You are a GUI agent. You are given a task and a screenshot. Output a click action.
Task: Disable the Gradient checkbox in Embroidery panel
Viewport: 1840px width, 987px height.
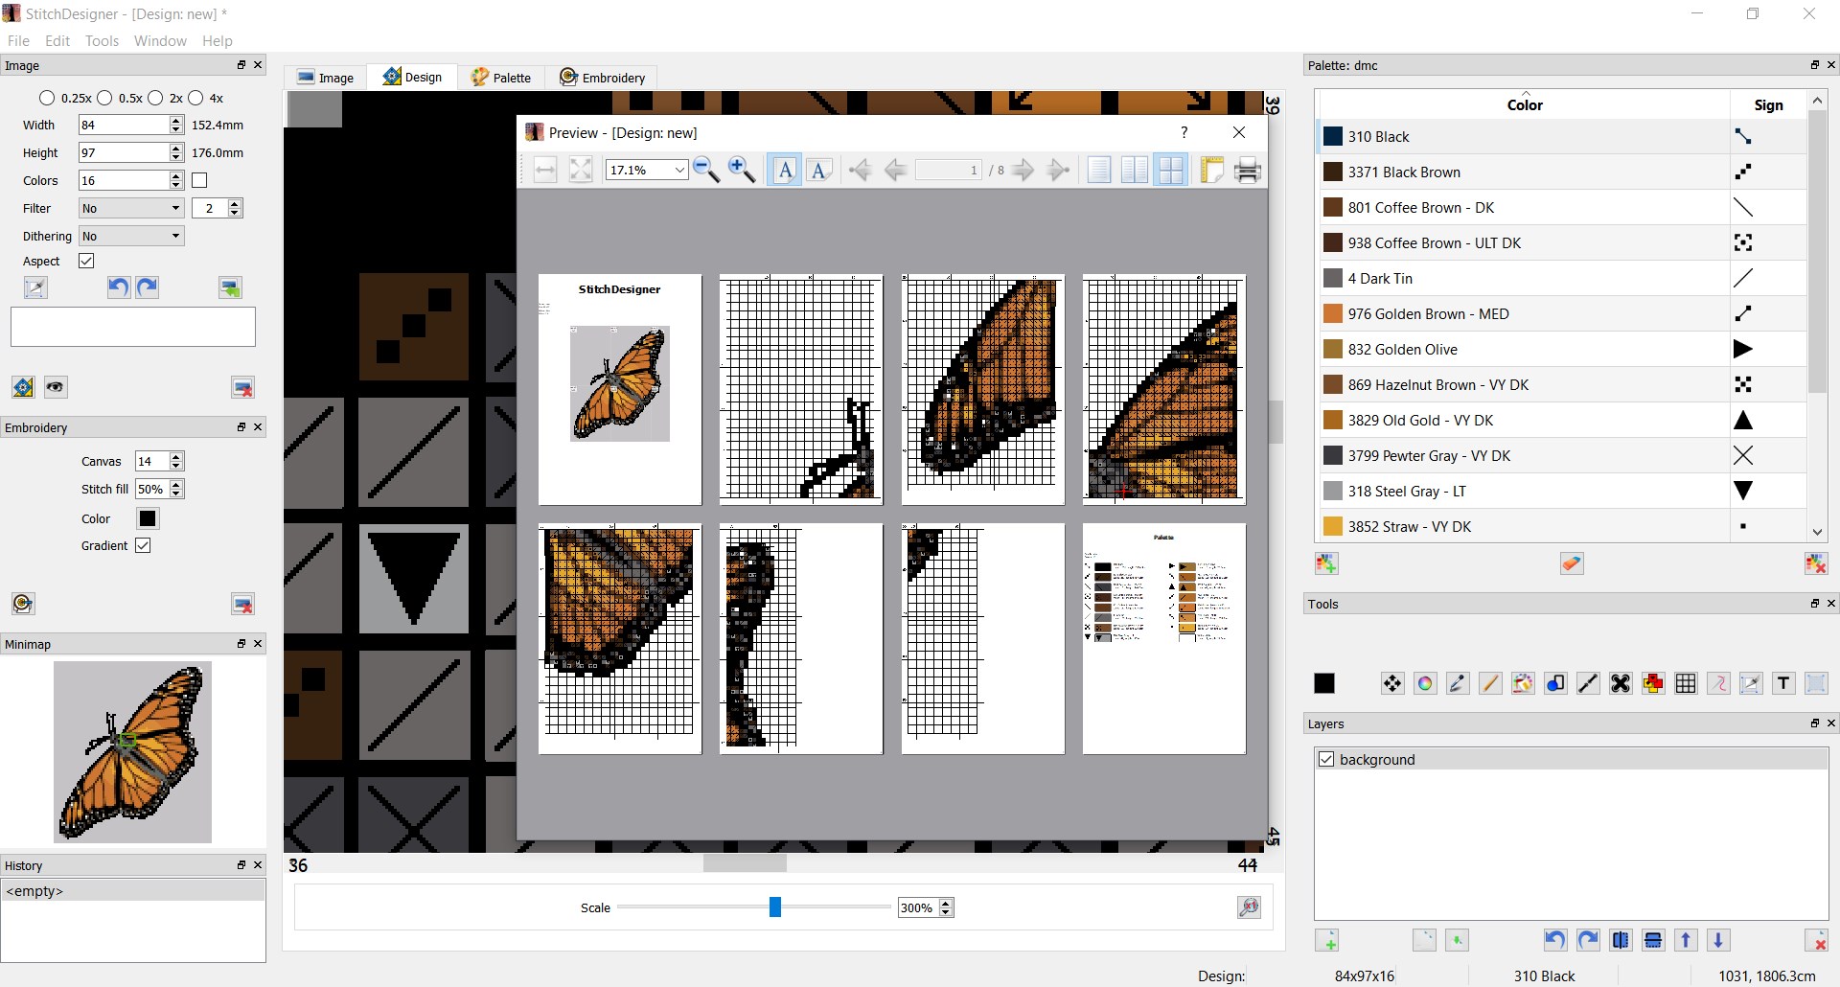[144, 545]
